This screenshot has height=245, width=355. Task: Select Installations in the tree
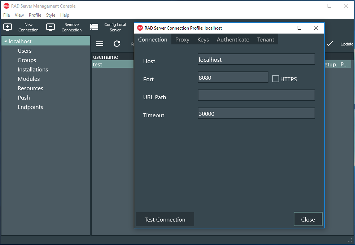33,70
